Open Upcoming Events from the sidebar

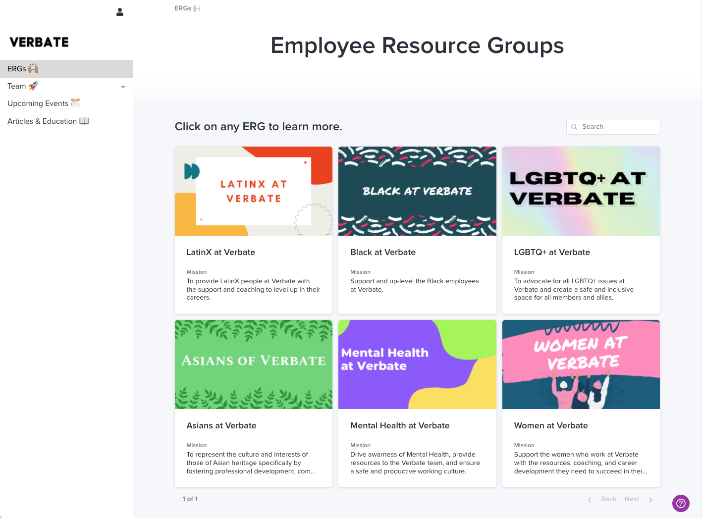pos(44,103)
